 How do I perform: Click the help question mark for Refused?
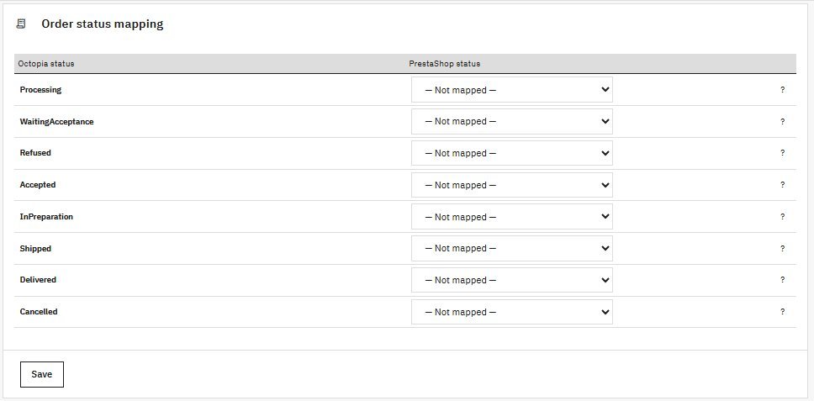point(782,153)
